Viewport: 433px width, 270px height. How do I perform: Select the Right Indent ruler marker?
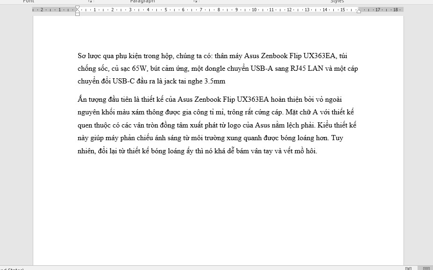tap(359, 11)
